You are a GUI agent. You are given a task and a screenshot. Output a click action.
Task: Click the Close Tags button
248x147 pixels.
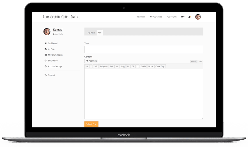coord(160,66)
